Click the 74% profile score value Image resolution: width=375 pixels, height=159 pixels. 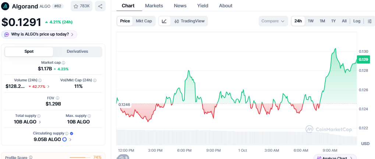97,157
